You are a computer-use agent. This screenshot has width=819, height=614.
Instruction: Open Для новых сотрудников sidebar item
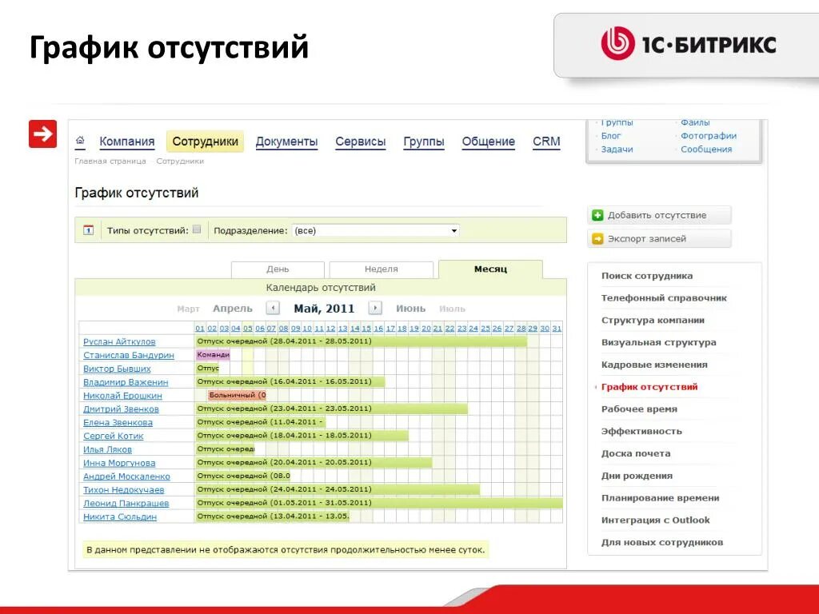(661, 542)
